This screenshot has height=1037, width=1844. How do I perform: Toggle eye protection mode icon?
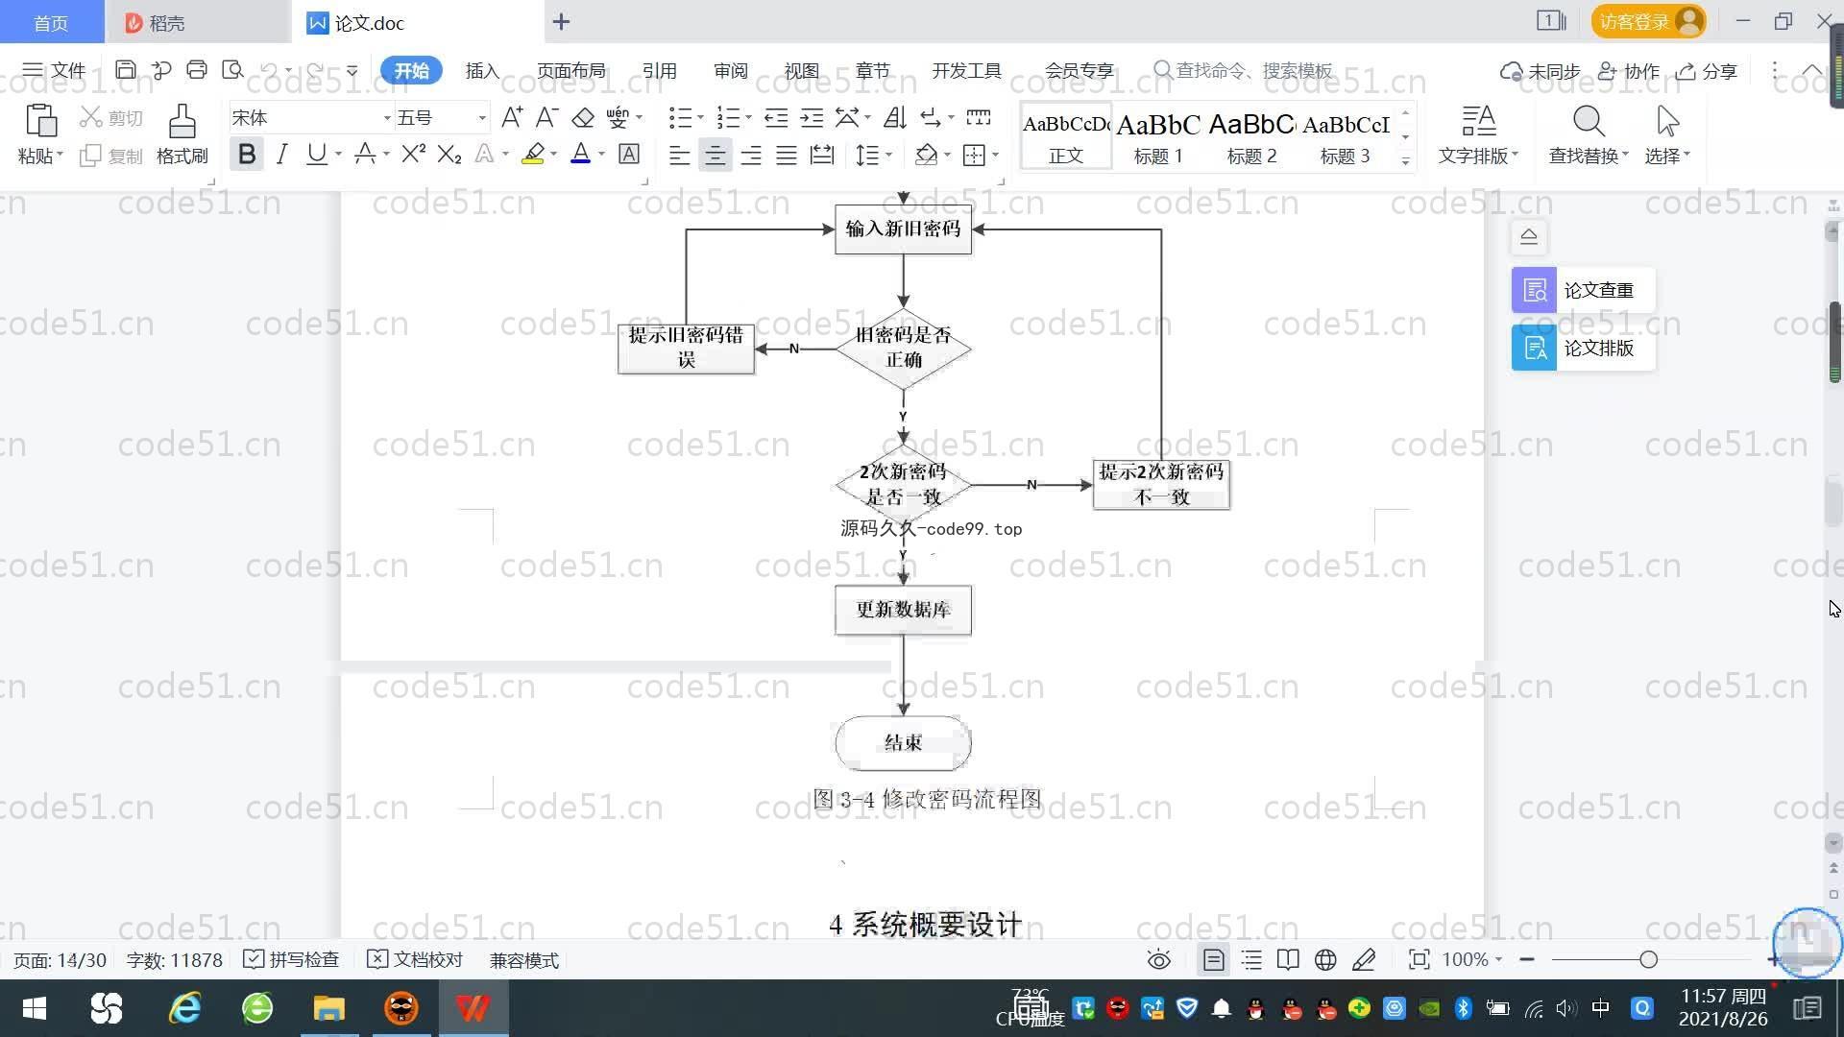pyautogui.click(x=1159, y=959)
